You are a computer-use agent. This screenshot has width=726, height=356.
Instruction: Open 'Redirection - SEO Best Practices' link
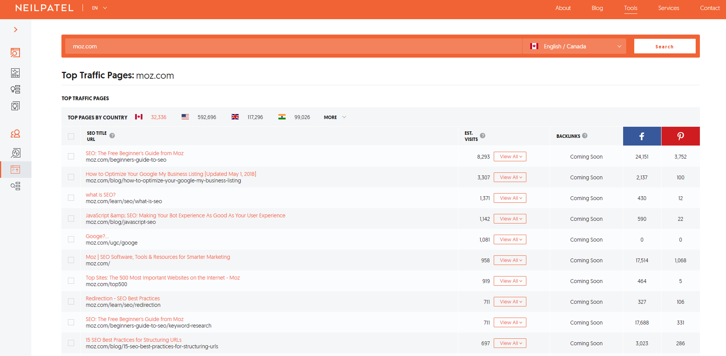coord(123,298)
